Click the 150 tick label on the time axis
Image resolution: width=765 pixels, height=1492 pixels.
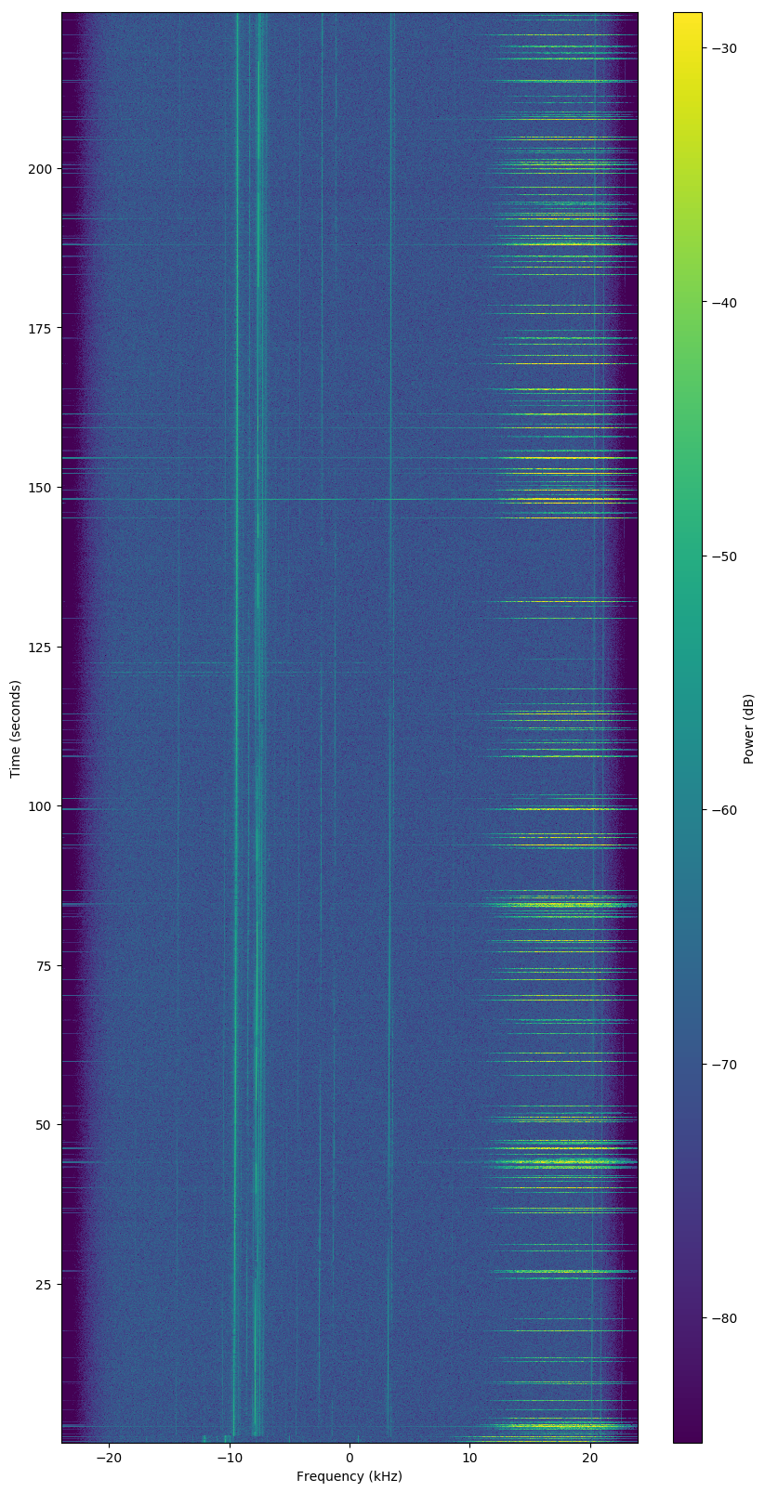[x=40, y=488]
